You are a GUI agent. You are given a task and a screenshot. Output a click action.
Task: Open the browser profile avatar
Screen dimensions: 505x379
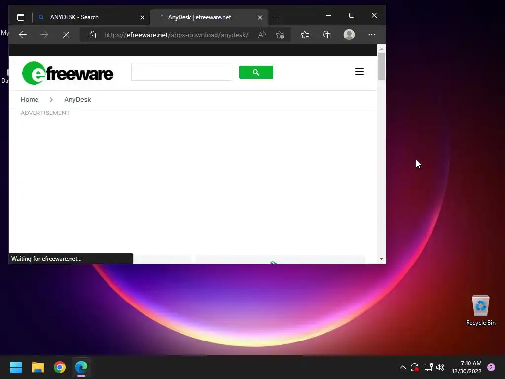pos(349,35)
